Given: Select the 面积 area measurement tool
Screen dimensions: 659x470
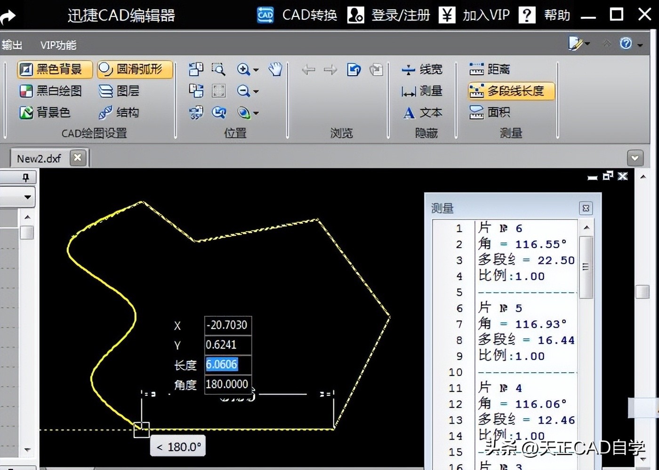Looking at the screenshot, I should point(490,112).
